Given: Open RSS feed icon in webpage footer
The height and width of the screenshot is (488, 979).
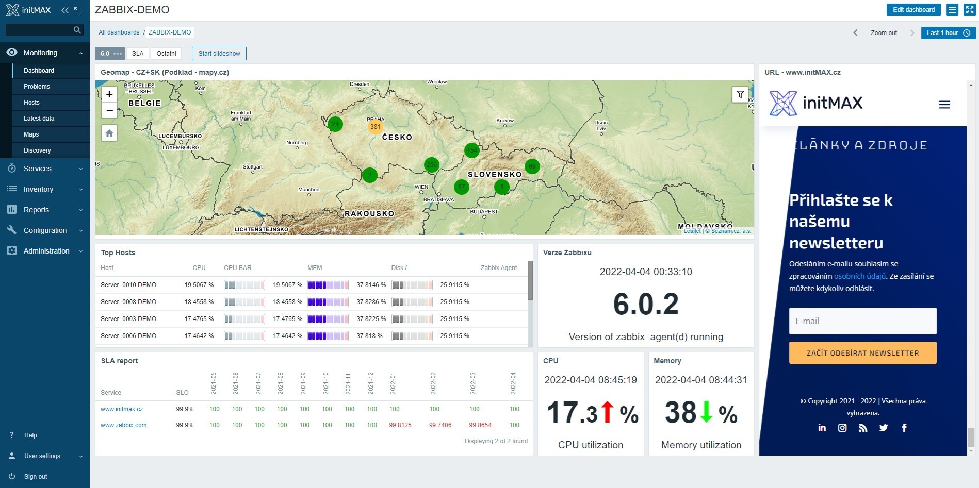Looking at the screenshot, I should click(863, 428).
